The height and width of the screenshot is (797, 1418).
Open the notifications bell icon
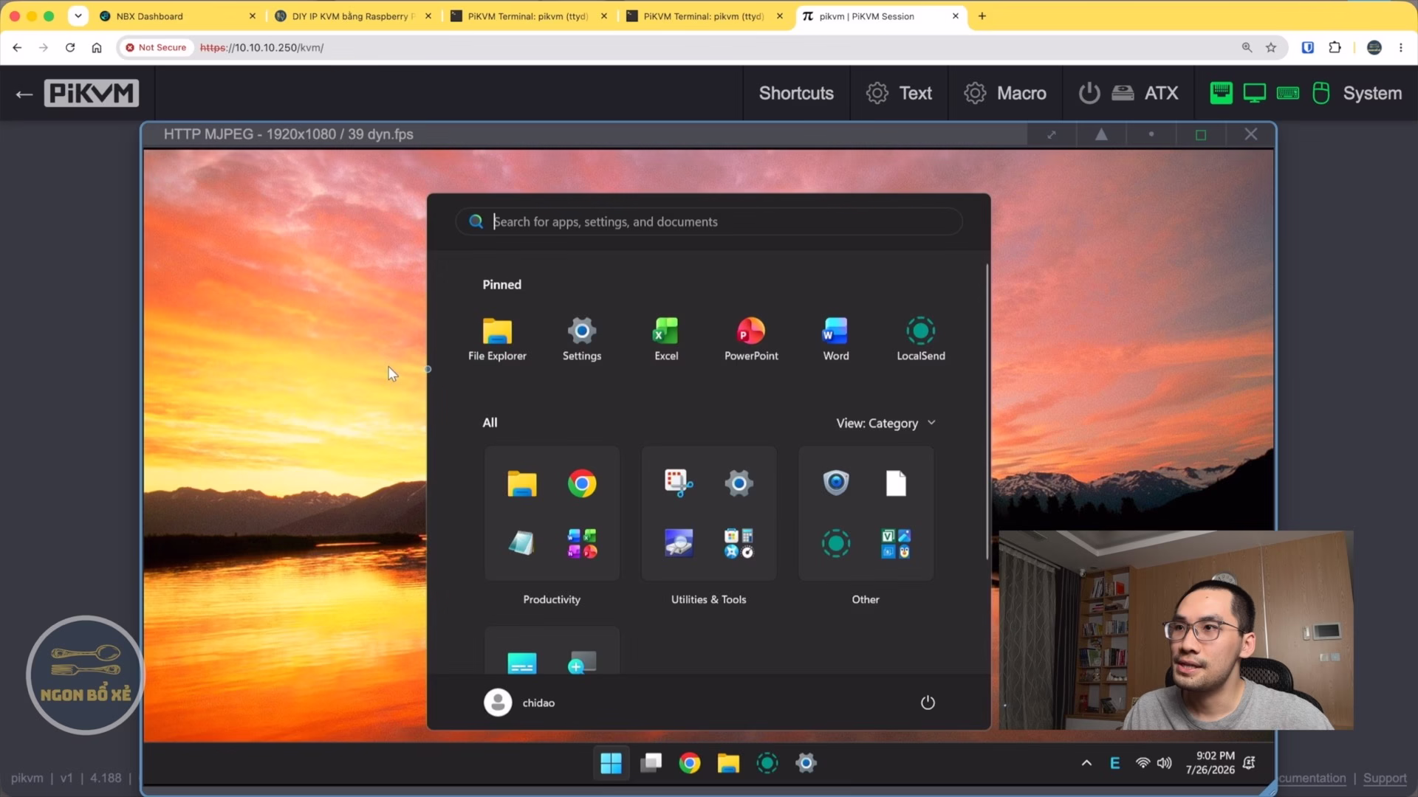[1249, 763]
